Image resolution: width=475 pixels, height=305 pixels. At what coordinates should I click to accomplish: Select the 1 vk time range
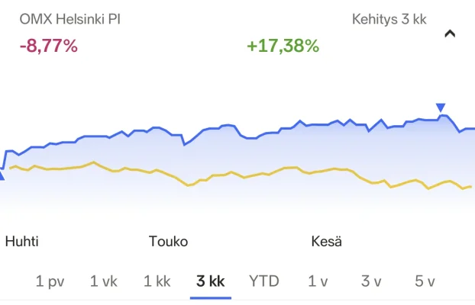[x=104, y=281]
